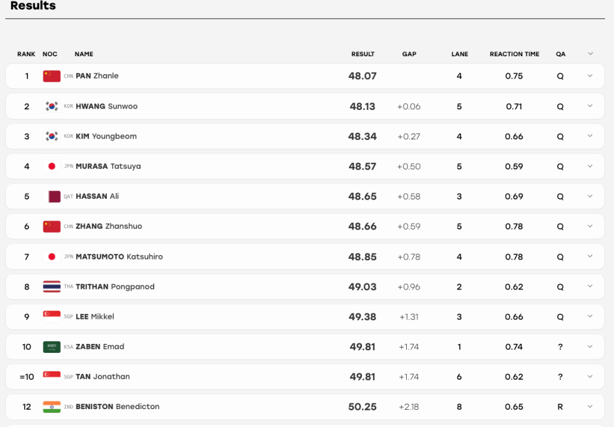Click the Singapore flag beside TAN Jonathan

pos(52,377)
